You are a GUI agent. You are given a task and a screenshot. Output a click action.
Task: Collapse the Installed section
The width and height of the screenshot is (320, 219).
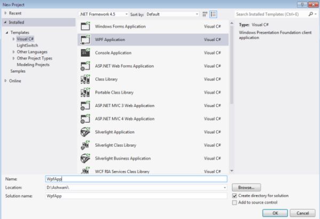(5, 22)
